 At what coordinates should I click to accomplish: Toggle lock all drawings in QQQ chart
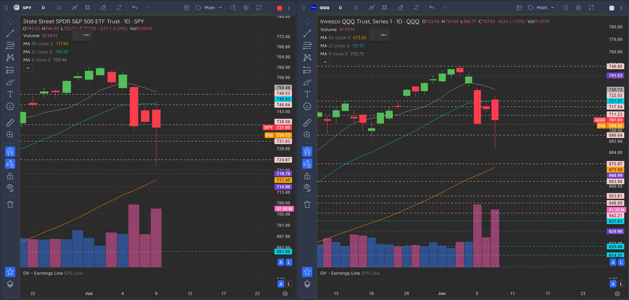click(307, 176)
